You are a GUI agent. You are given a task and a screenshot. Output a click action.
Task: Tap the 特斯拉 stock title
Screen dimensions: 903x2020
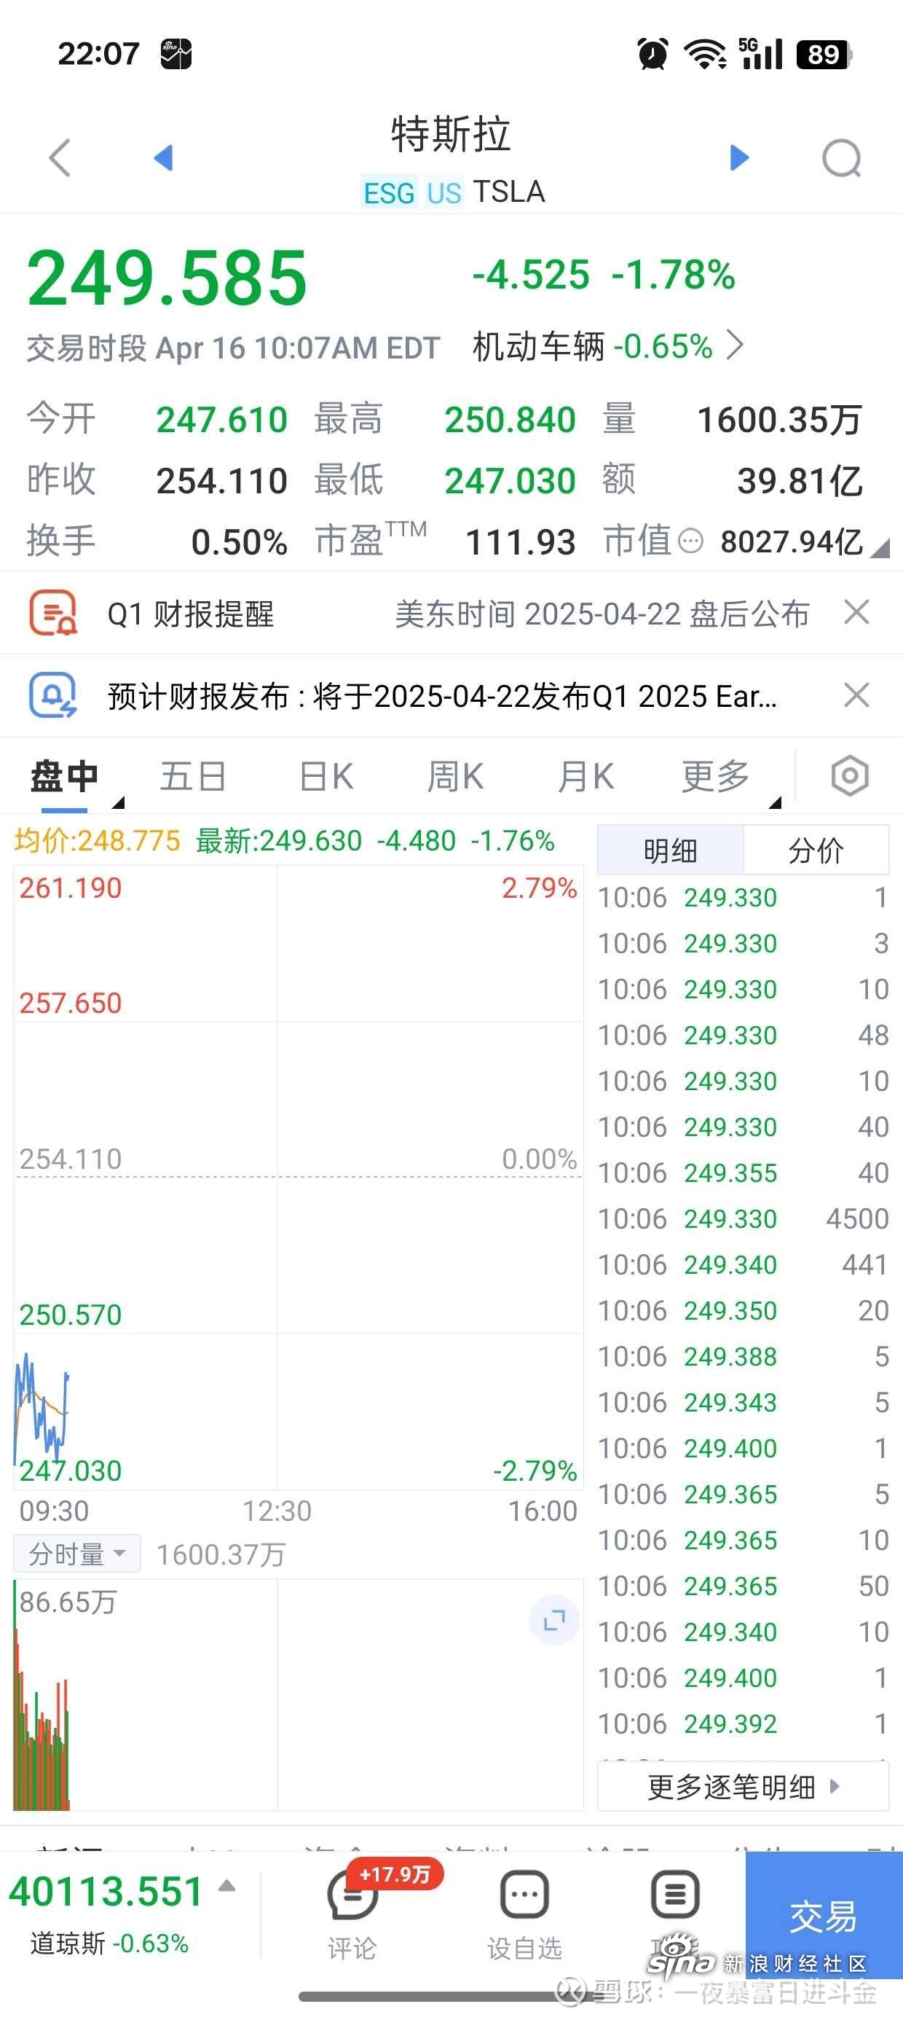pyautogui.click(x=451, y=134)
